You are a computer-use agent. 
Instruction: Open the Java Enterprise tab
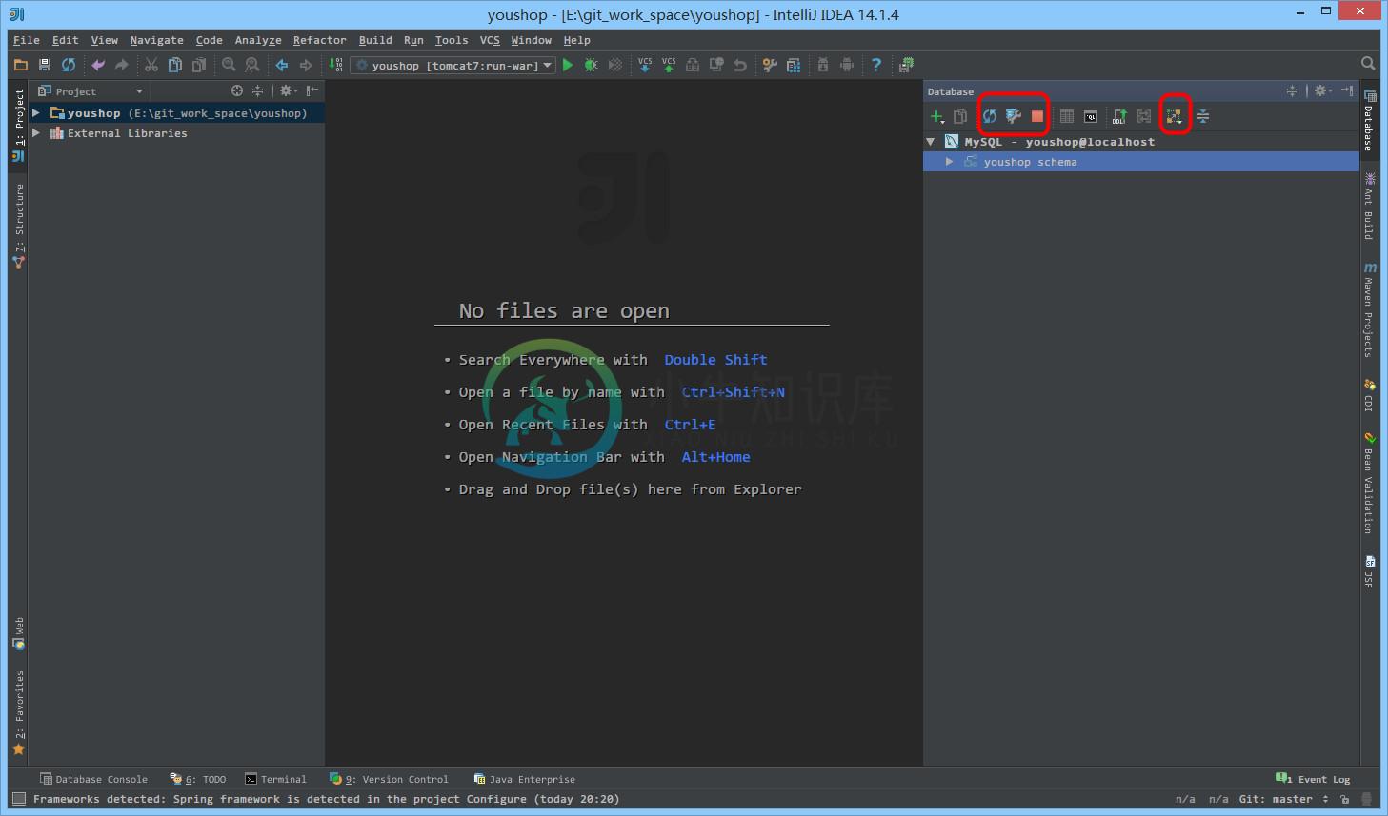pos(524,779)
